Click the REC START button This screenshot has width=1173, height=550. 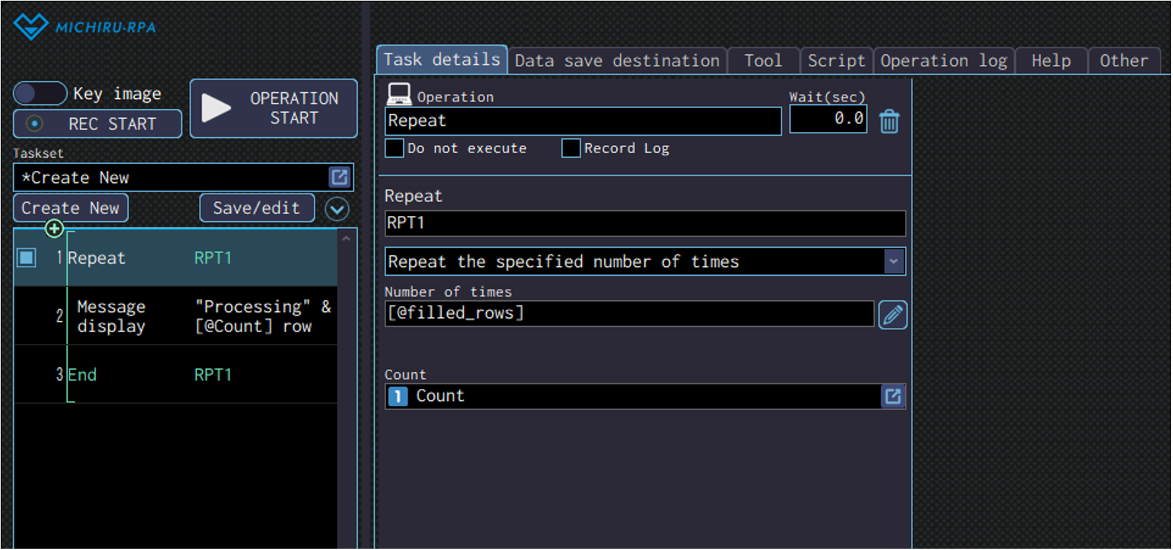[98, 124]
